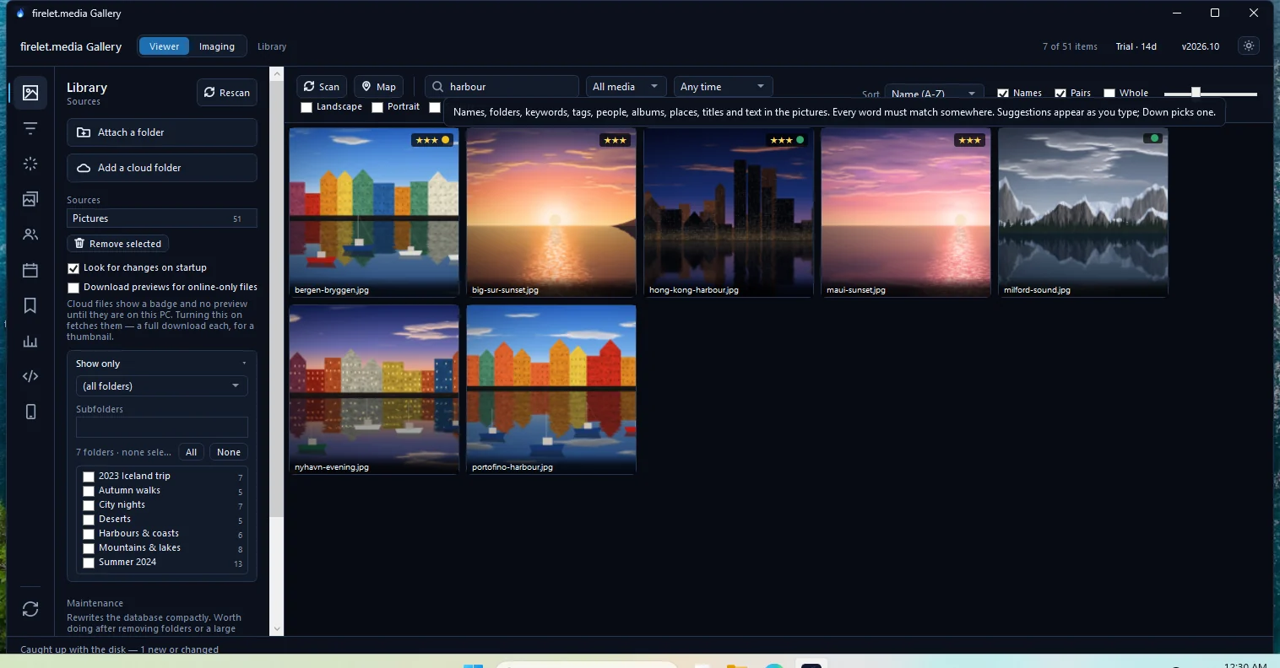Click the None folders button

[x=229, y=452]
